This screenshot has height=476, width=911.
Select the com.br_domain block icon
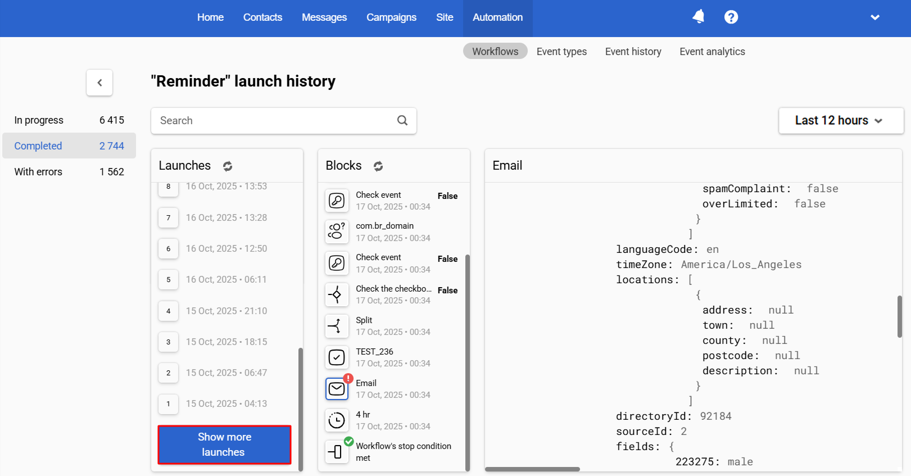[337, 232]
